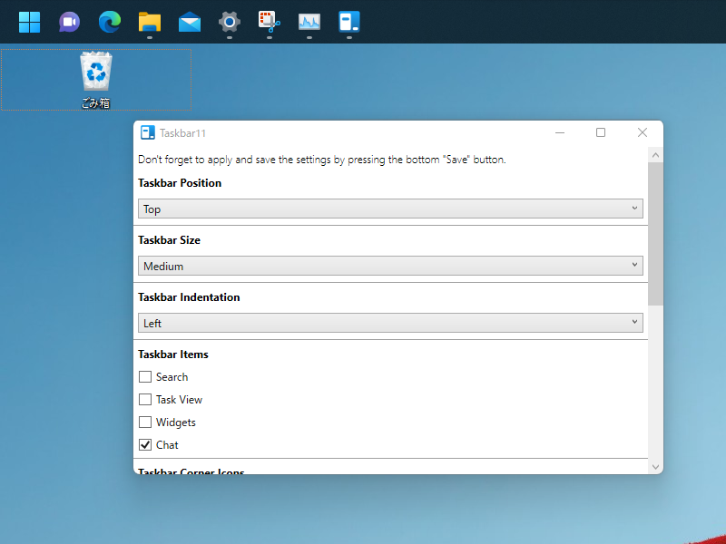
Task: Open Microsoft Edge browser
Action: [109, 22]
